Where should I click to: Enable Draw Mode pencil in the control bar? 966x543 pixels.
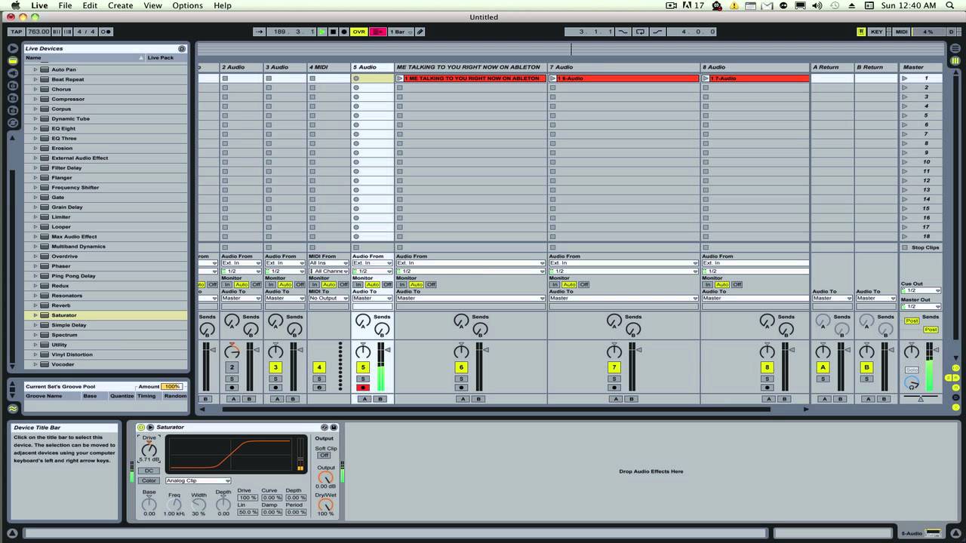pyautogui.click(x=420, y=32)
